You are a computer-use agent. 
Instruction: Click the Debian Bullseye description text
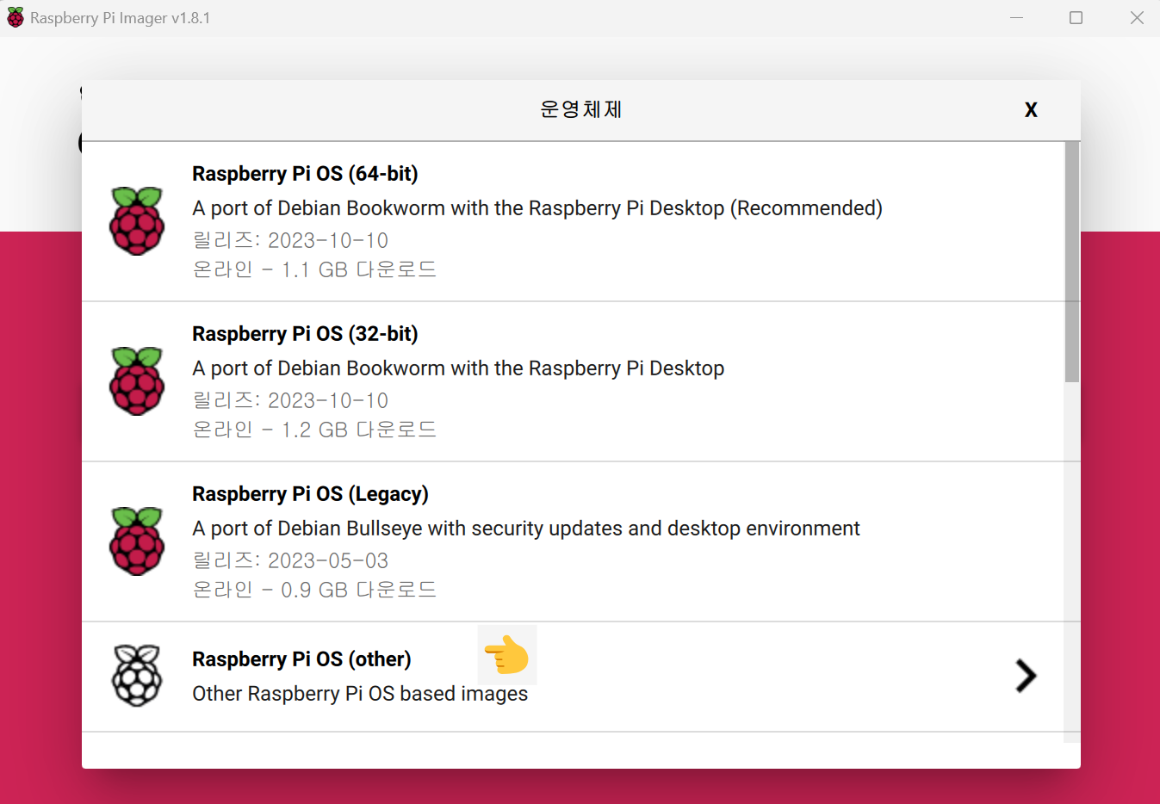[526, 529]
